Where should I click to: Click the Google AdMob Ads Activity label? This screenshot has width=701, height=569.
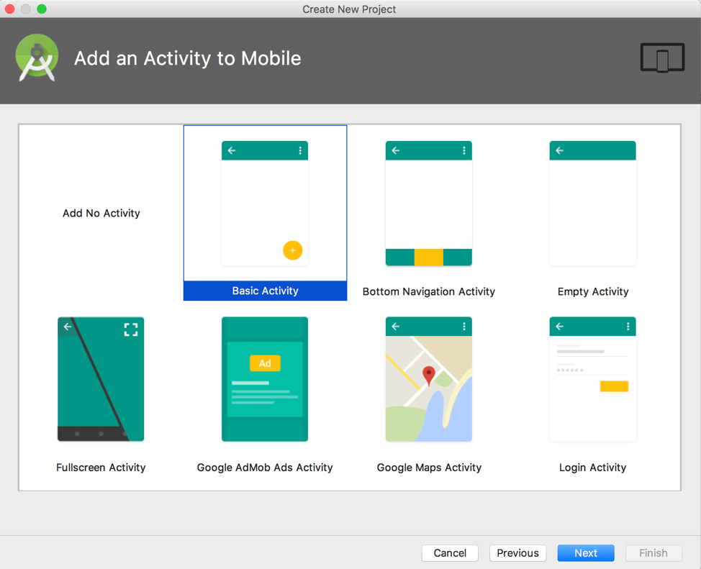click(x=265, y=467)
